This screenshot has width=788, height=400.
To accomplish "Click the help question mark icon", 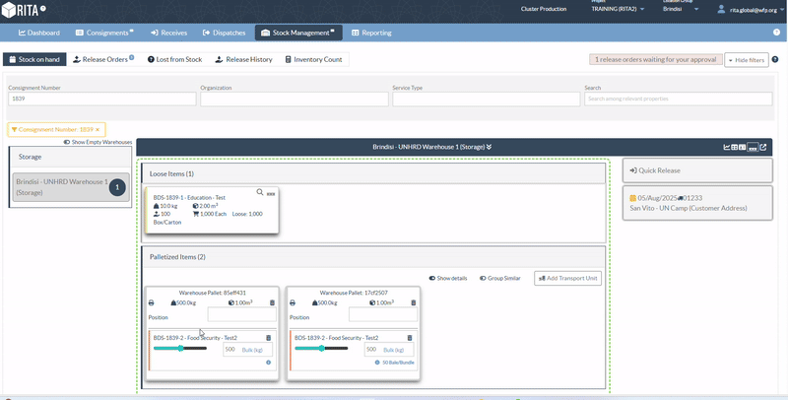I will (777, 33).
